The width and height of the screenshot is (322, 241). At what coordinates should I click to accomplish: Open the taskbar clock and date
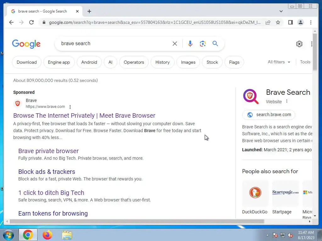pos(306,235)
